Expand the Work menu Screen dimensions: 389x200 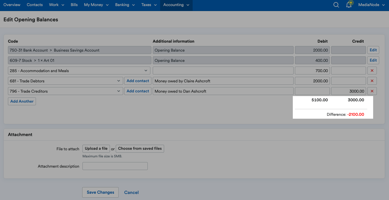tap(57, 5)
